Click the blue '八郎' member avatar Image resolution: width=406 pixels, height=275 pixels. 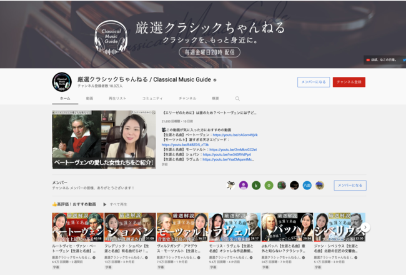[x=307, y=186]
